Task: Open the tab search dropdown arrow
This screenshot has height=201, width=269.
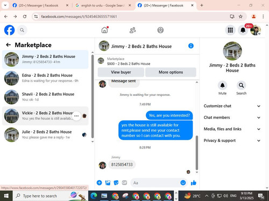Action: point(5,5)
